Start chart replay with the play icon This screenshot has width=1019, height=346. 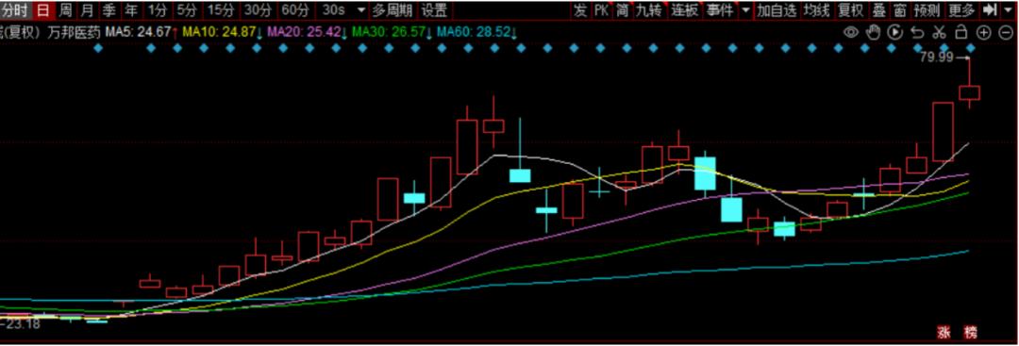pos(895,32)
